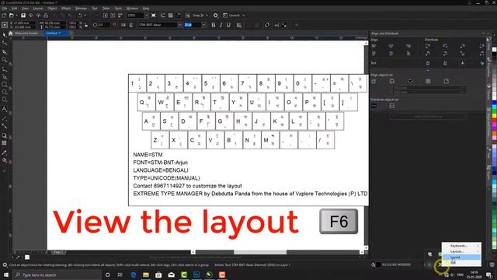Select Align objects to Active objects option
The height and width of the screenshot is (280, 497).
click(374, 81)
